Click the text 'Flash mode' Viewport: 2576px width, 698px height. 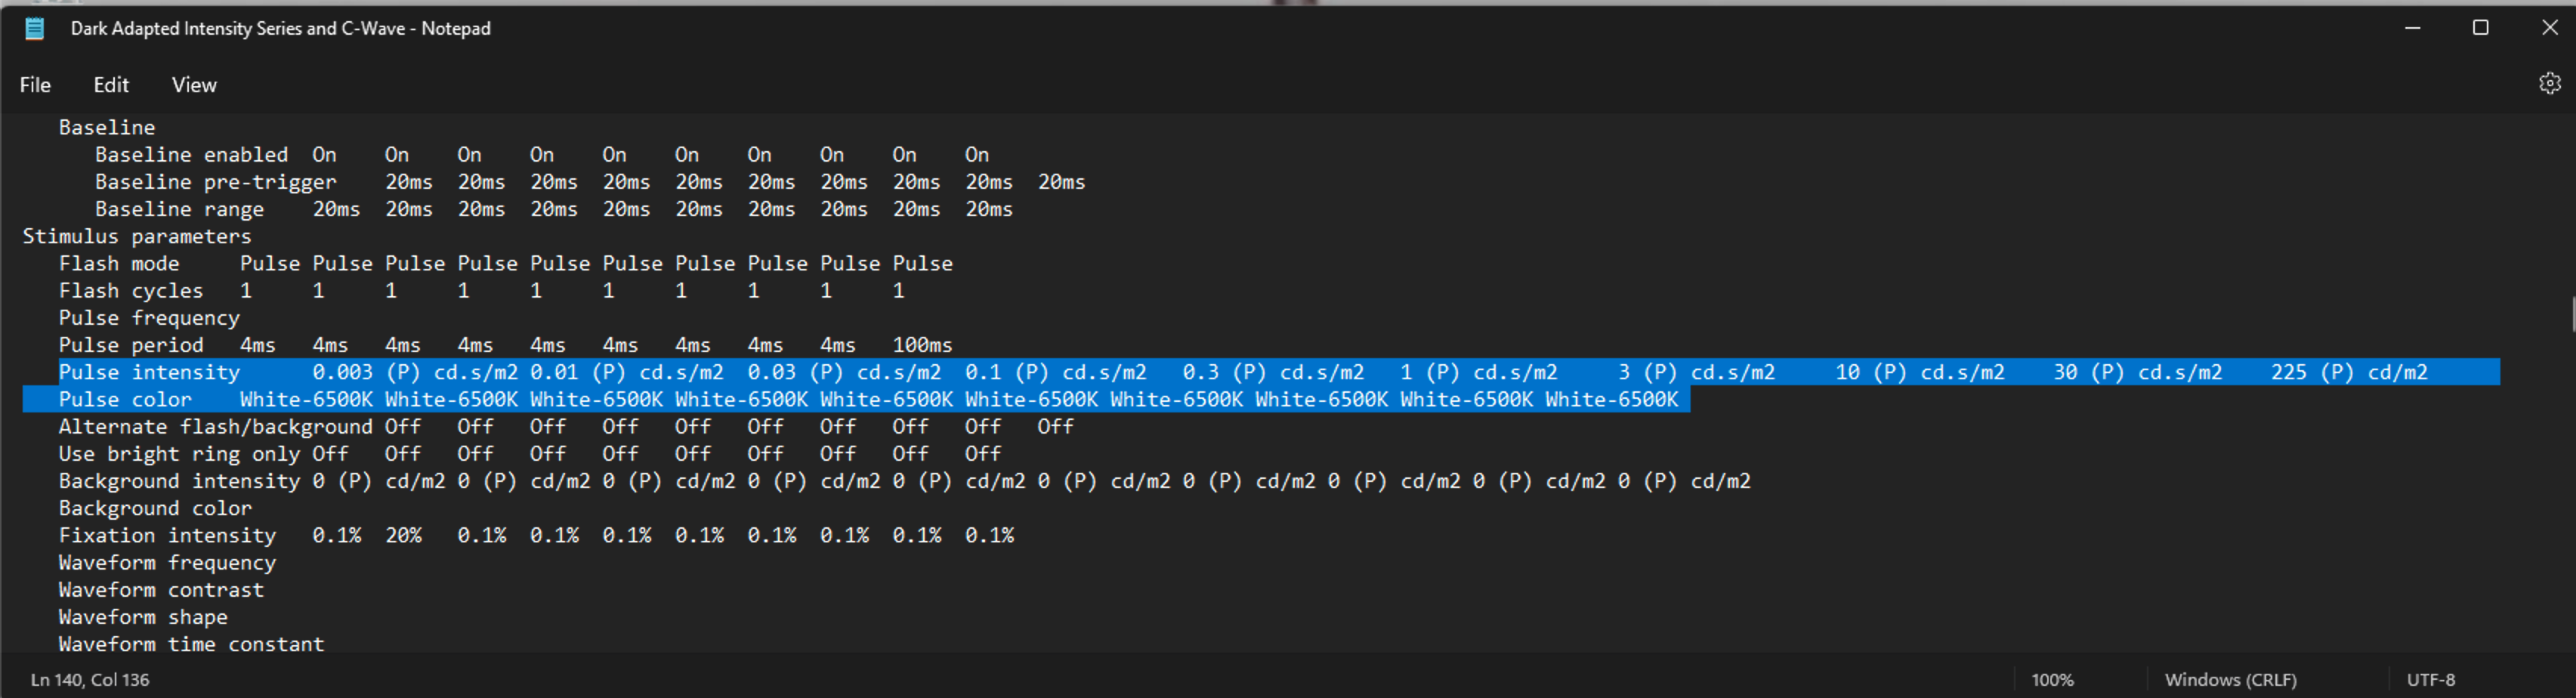tap(119, 263)
